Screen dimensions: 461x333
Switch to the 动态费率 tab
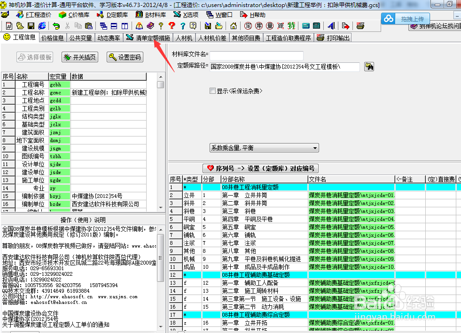[x=109, y=38]
